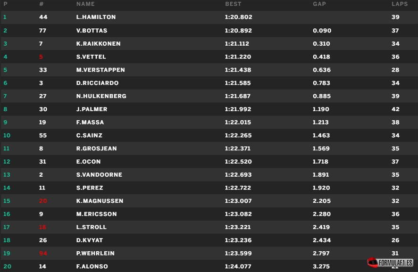The width and height of the screenshot is (418, 272).
Task: Click the P position column header
Action: pyautogui.click(x=6, y=4)
